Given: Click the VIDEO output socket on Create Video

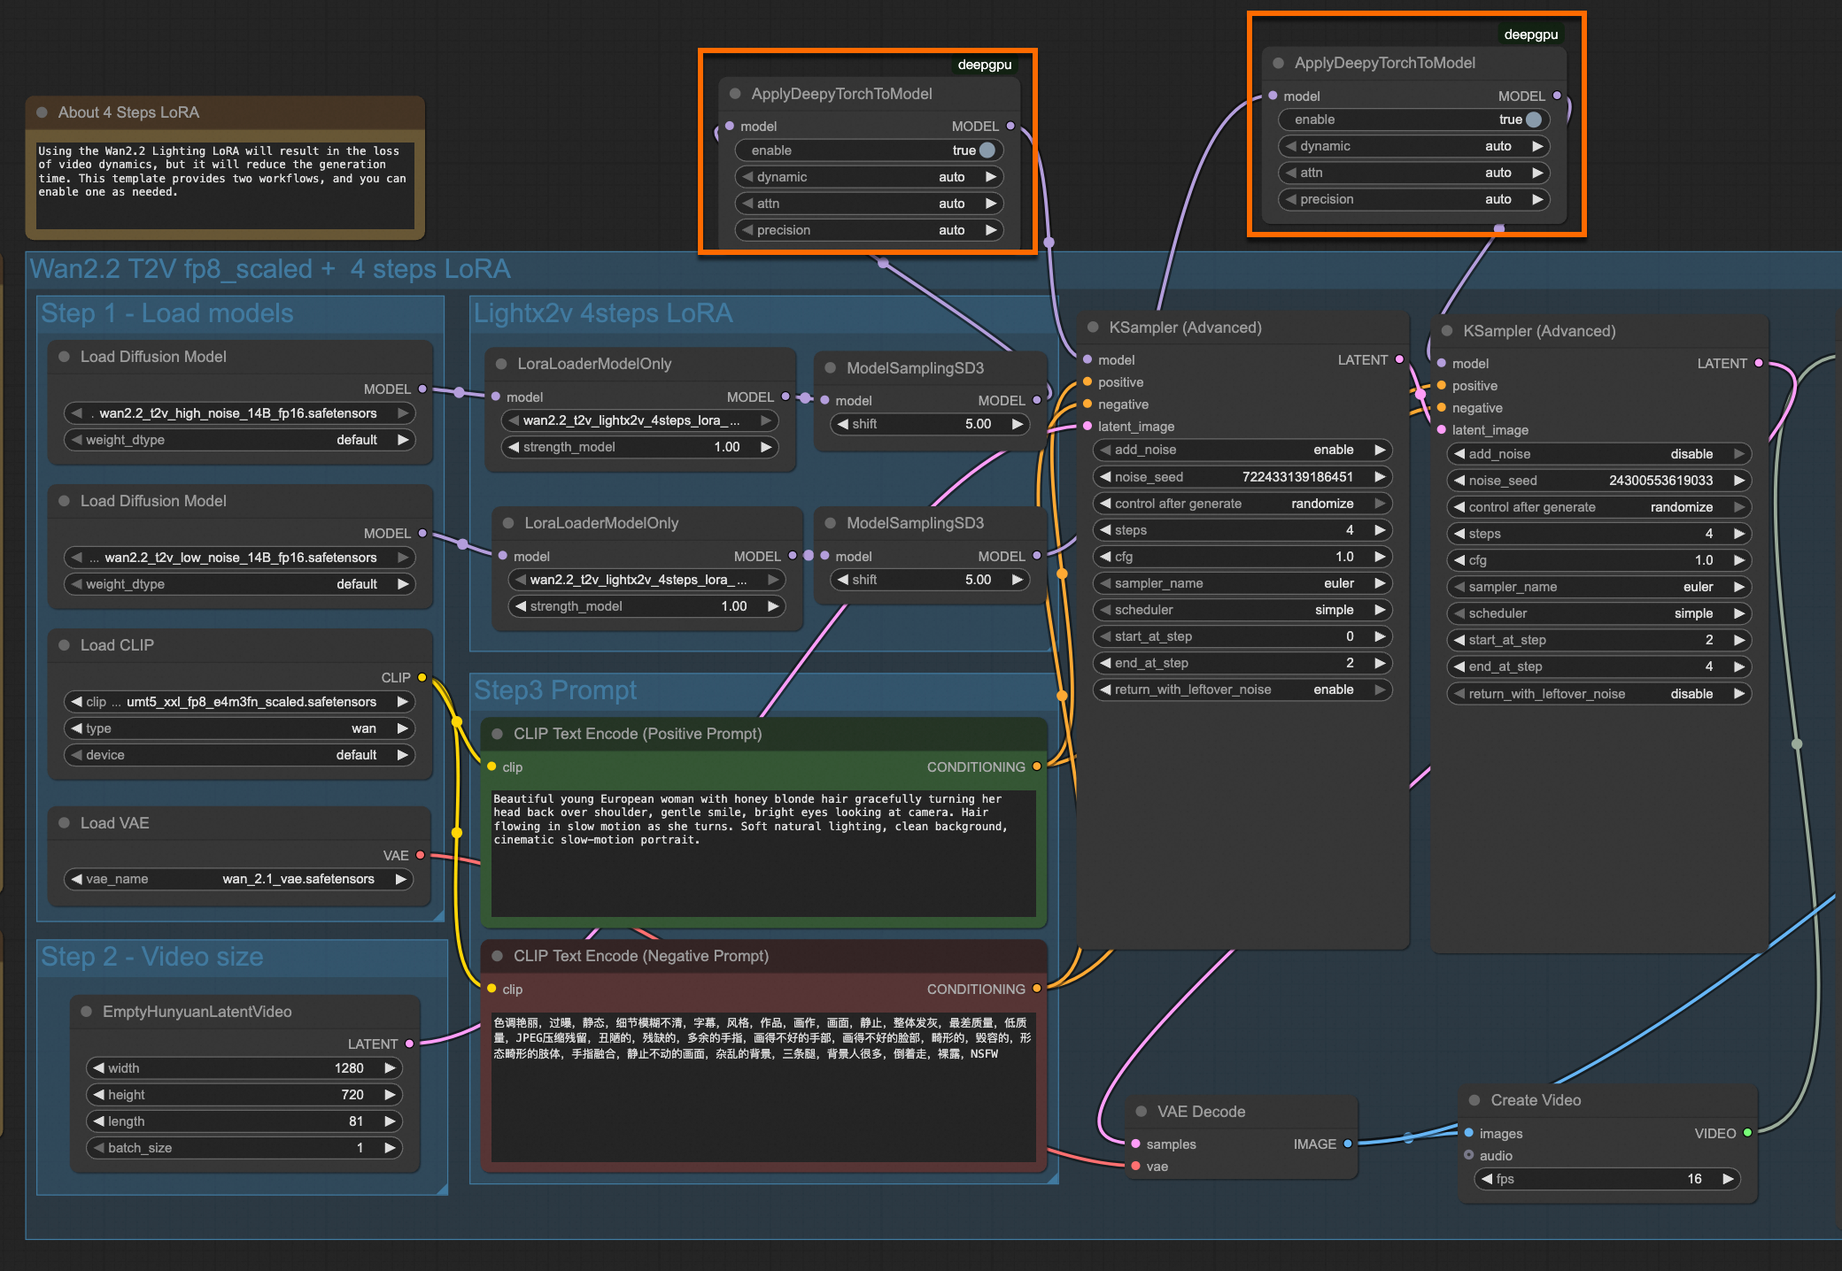Looking at the screenshot, I should [x=1747, y=1133].
